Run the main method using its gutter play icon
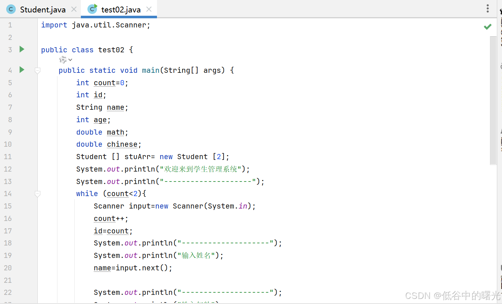The height and width of the screenshot is (304, 502). [21, 70]
